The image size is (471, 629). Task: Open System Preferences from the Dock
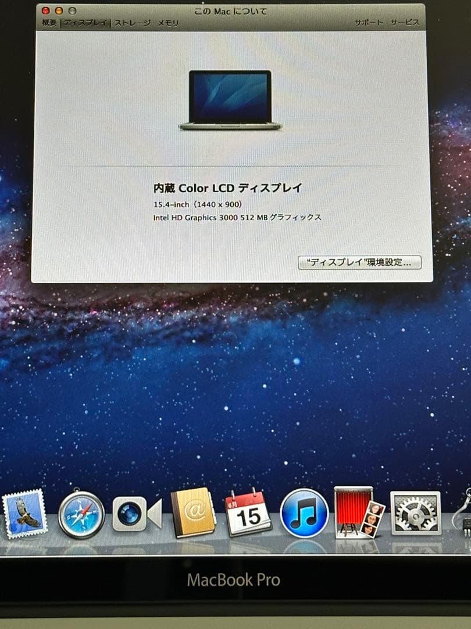(x=414, y=515)
